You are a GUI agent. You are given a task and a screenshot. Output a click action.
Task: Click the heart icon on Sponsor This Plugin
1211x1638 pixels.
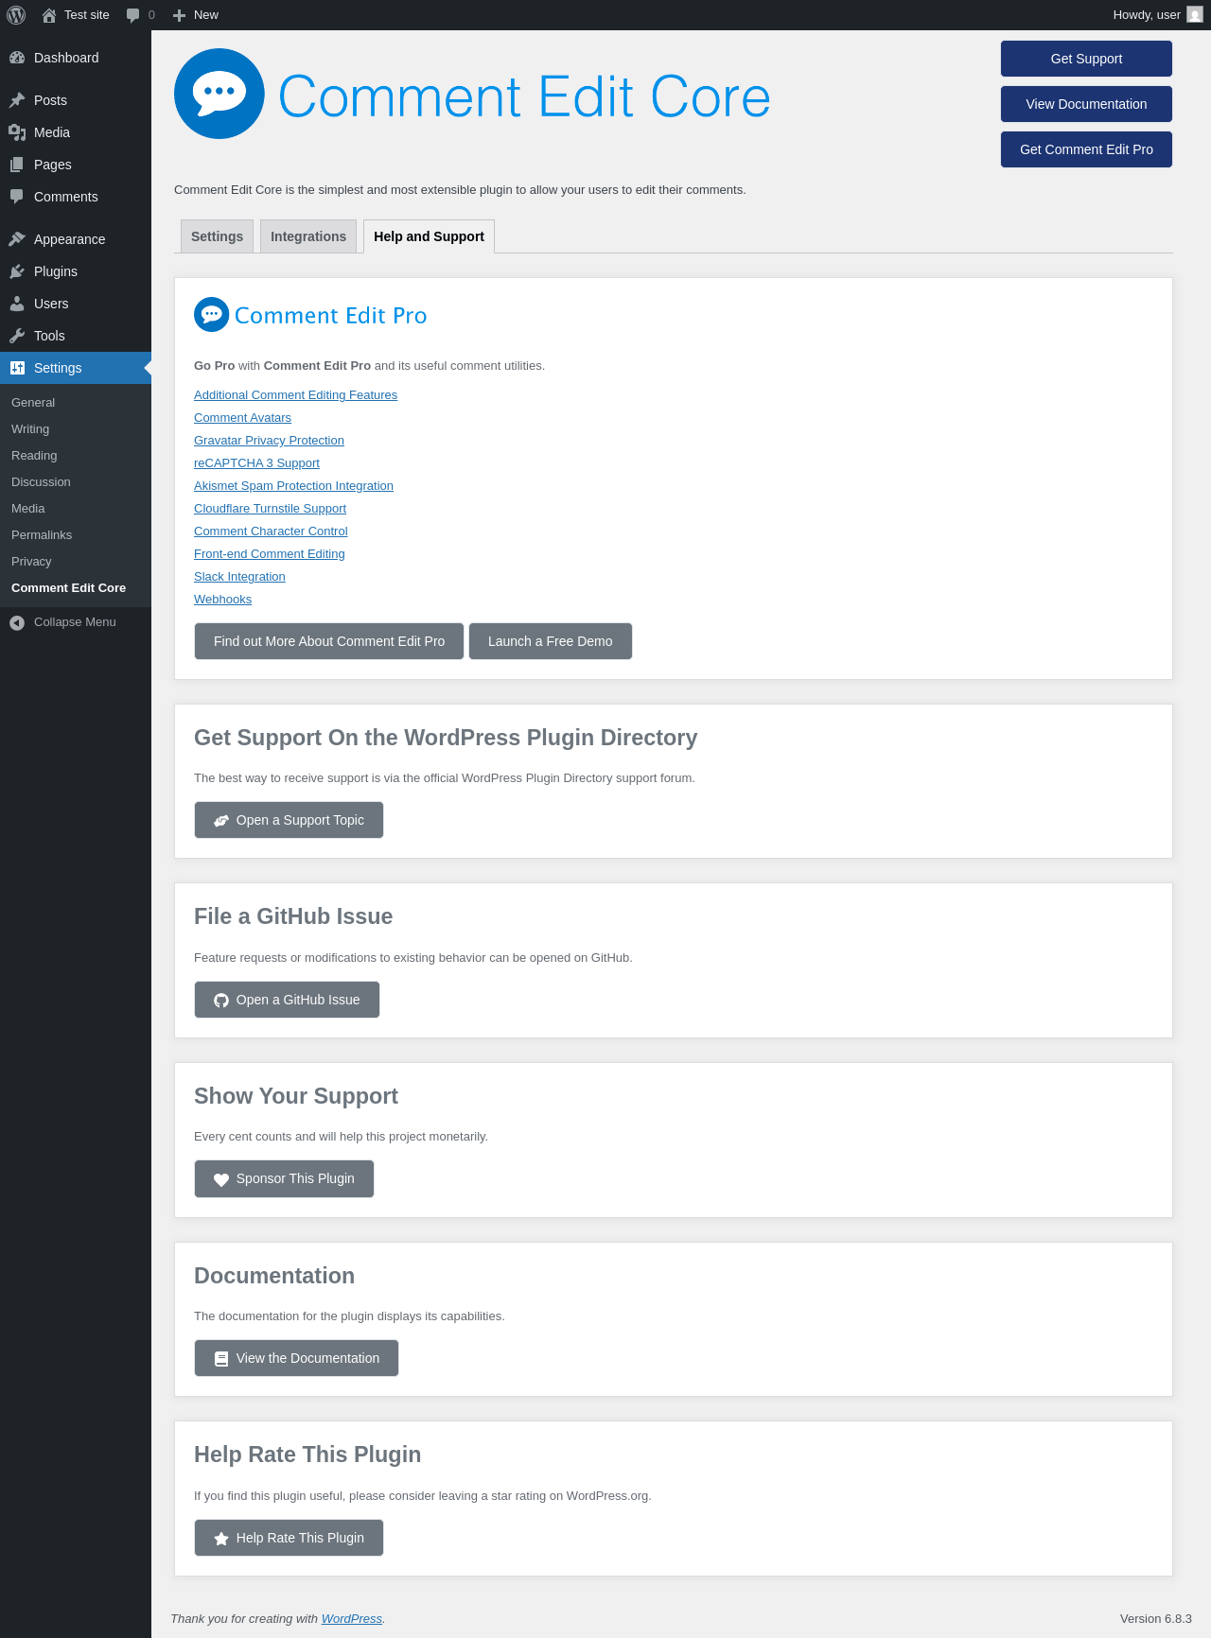(221, 1179)
